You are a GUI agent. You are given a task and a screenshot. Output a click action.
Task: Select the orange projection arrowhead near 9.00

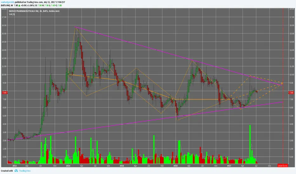point(282,83)
